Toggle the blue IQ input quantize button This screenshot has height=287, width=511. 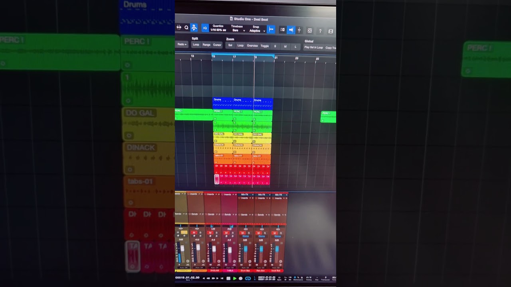click(x=205, y=28)
